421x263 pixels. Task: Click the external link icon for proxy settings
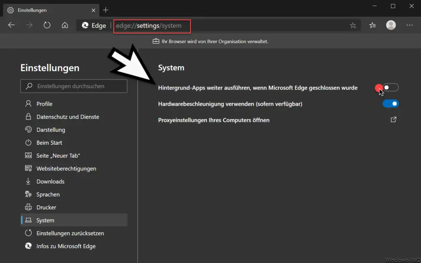pos(393,120)
